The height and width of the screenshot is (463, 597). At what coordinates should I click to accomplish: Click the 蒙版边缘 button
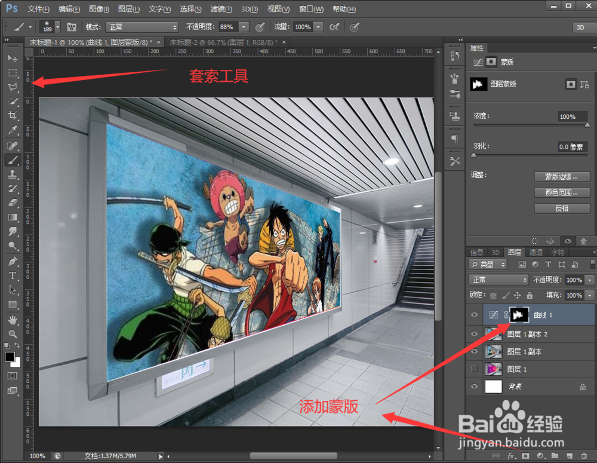[562, 177]
